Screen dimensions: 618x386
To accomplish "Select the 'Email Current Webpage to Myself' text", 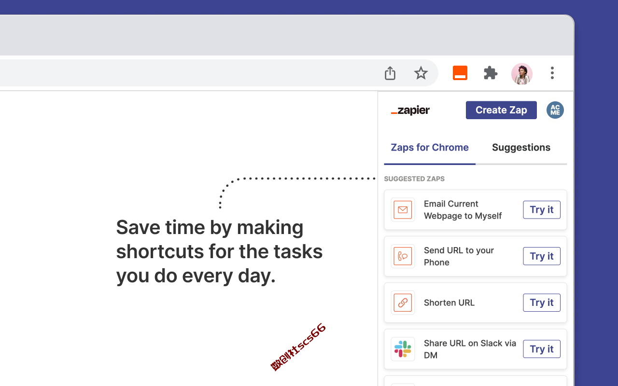I will pyautogui.click(x=463, y=210).
